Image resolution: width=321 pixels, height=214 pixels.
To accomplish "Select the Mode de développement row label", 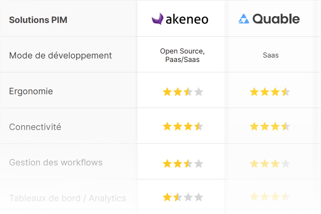I will (x=60, y=56).
